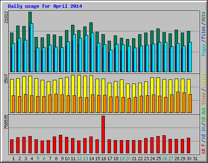Click the cyan Pages bar for day 30
Screen dimensions: 208x163
[x=190, y=57]
